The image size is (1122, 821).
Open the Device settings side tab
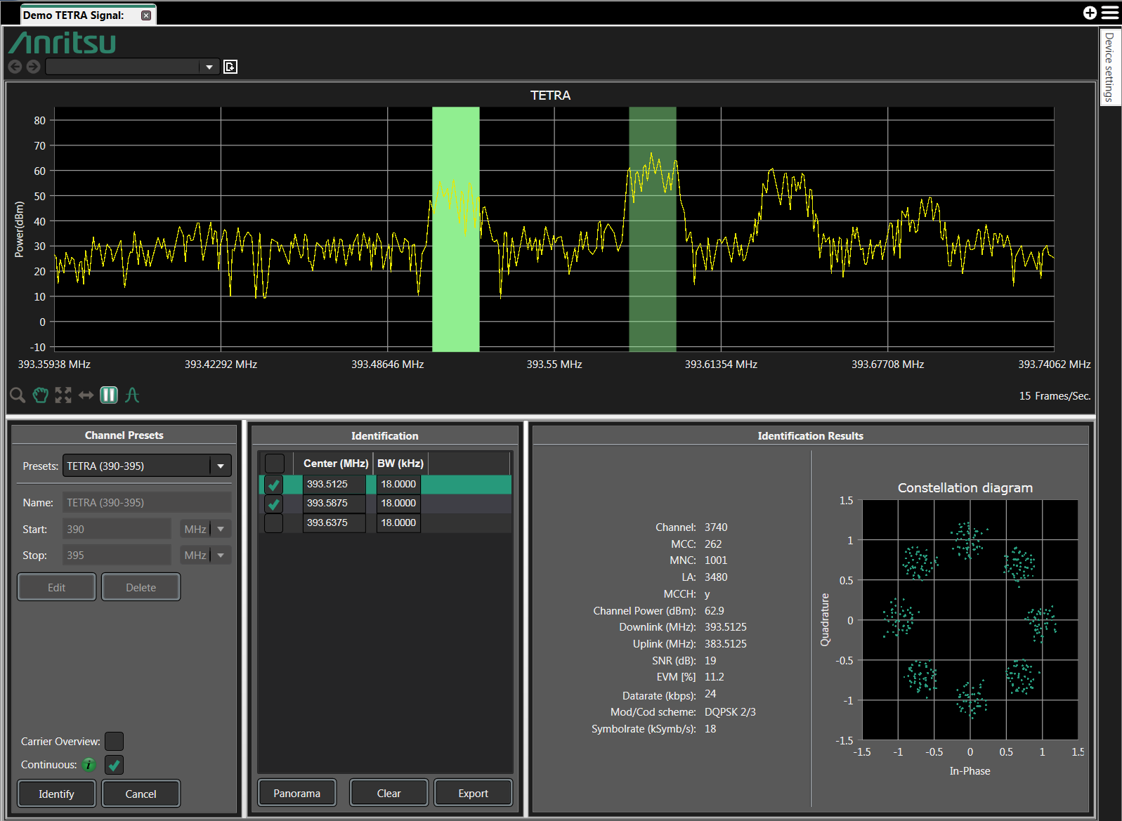point(1109,67)
